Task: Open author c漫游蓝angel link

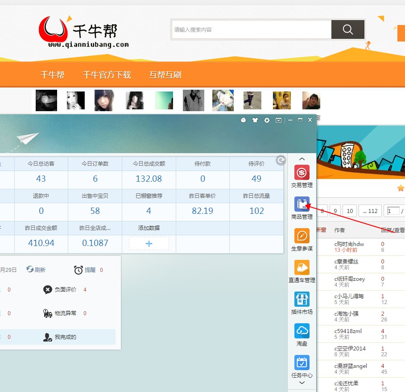Action: point(351,366)
